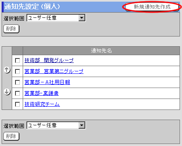Tick the 営業部 営業第二グループ checkbox

17,71
